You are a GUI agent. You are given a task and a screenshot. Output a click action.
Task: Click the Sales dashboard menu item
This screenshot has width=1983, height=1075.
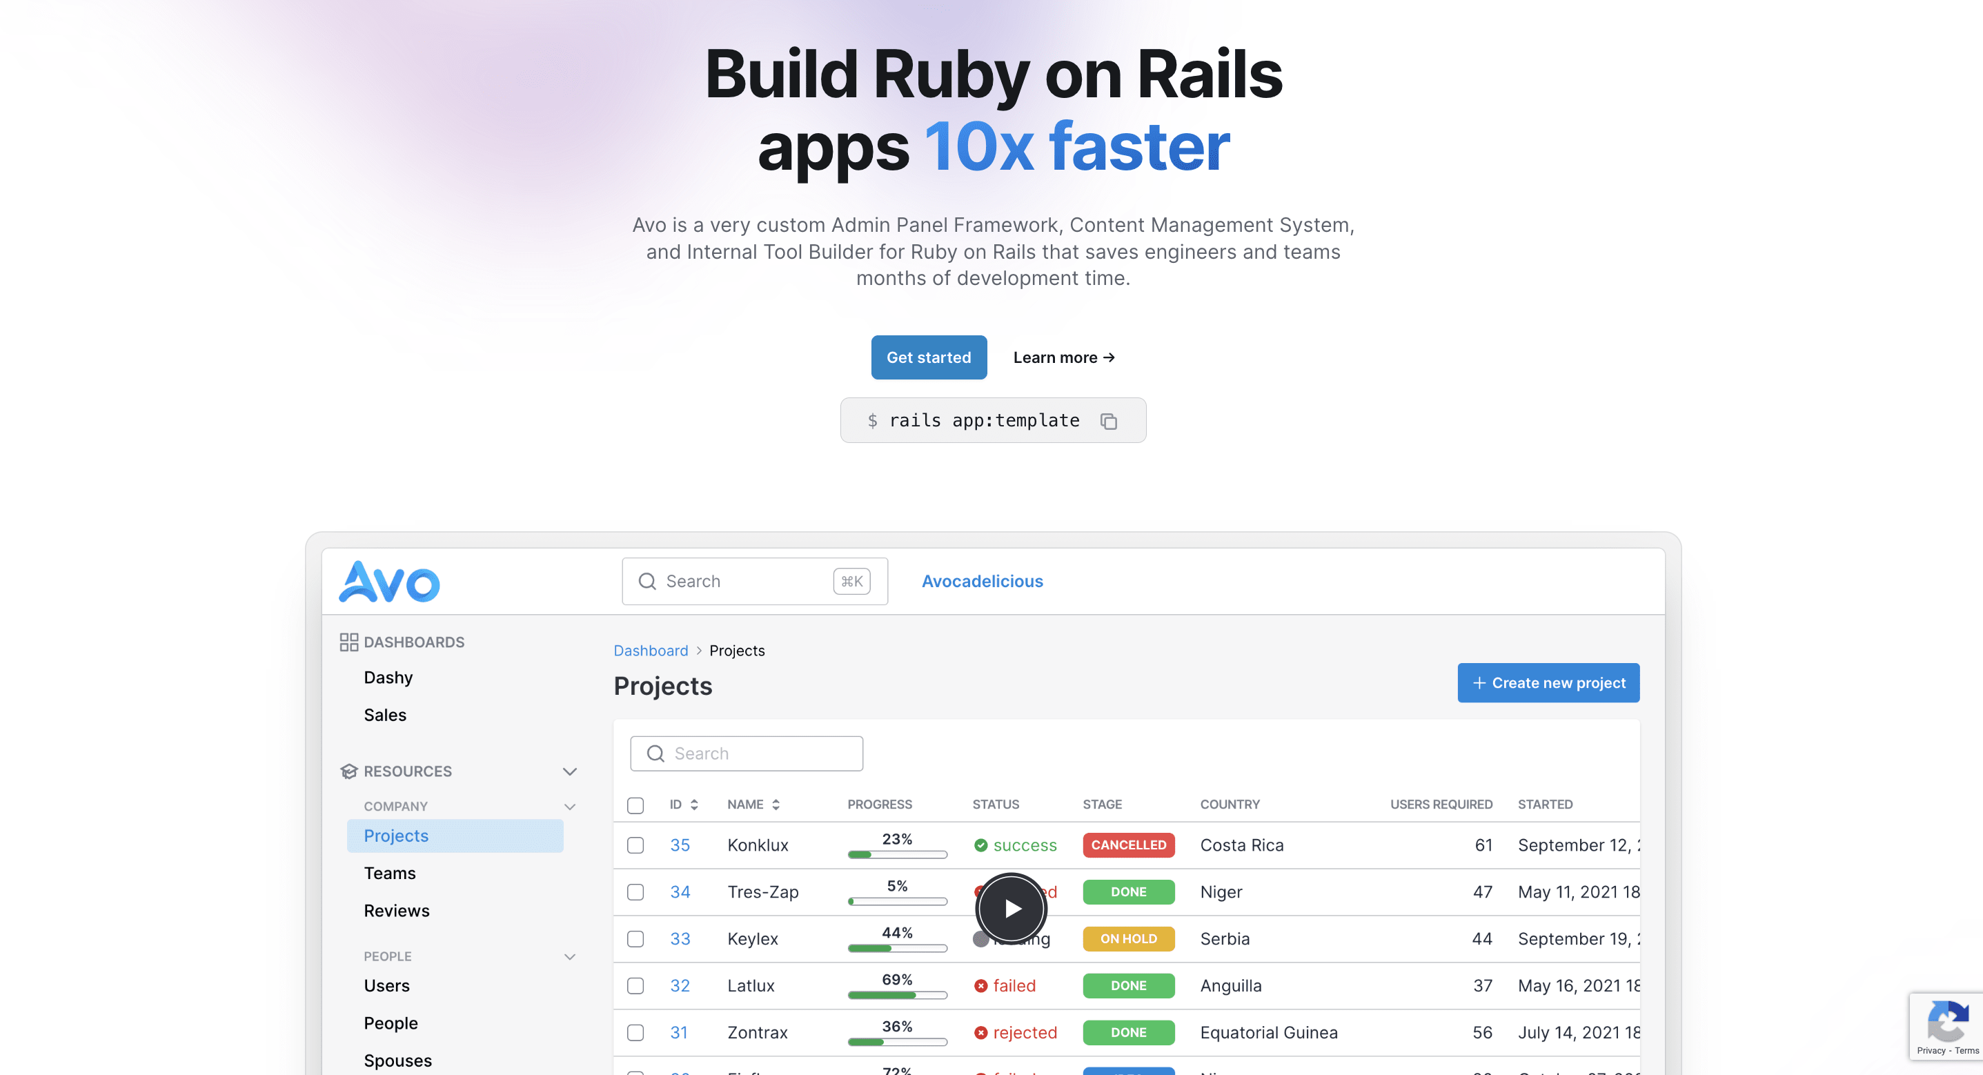pyautogui.click(x=385, y=713)
